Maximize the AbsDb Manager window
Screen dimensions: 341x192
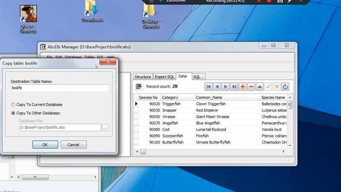(273, 45)
